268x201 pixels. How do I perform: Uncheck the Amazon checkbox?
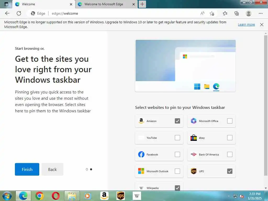coord(177,121)
